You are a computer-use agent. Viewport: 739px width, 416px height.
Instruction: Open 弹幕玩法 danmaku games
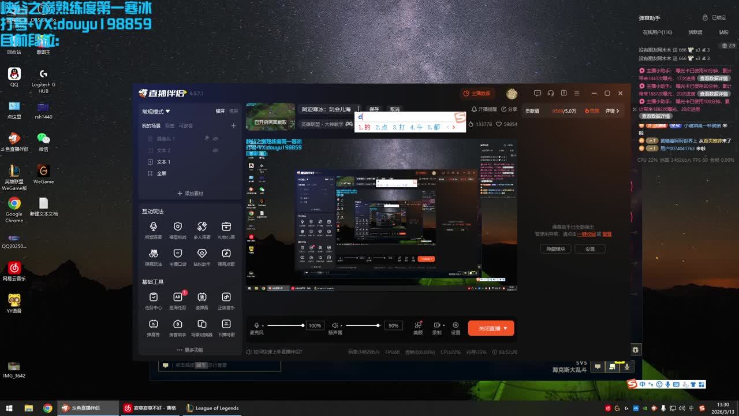[153, 257]
